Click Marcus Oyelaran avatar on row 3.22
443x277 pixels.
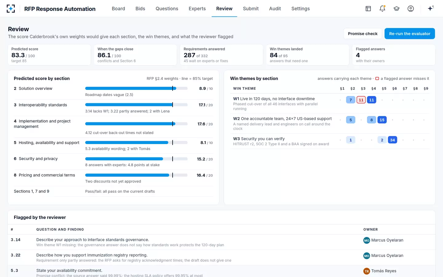pos(366,256)
